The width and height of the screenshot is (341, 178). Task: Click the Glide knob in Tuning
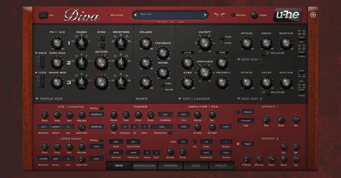click(x=126, y=114)
